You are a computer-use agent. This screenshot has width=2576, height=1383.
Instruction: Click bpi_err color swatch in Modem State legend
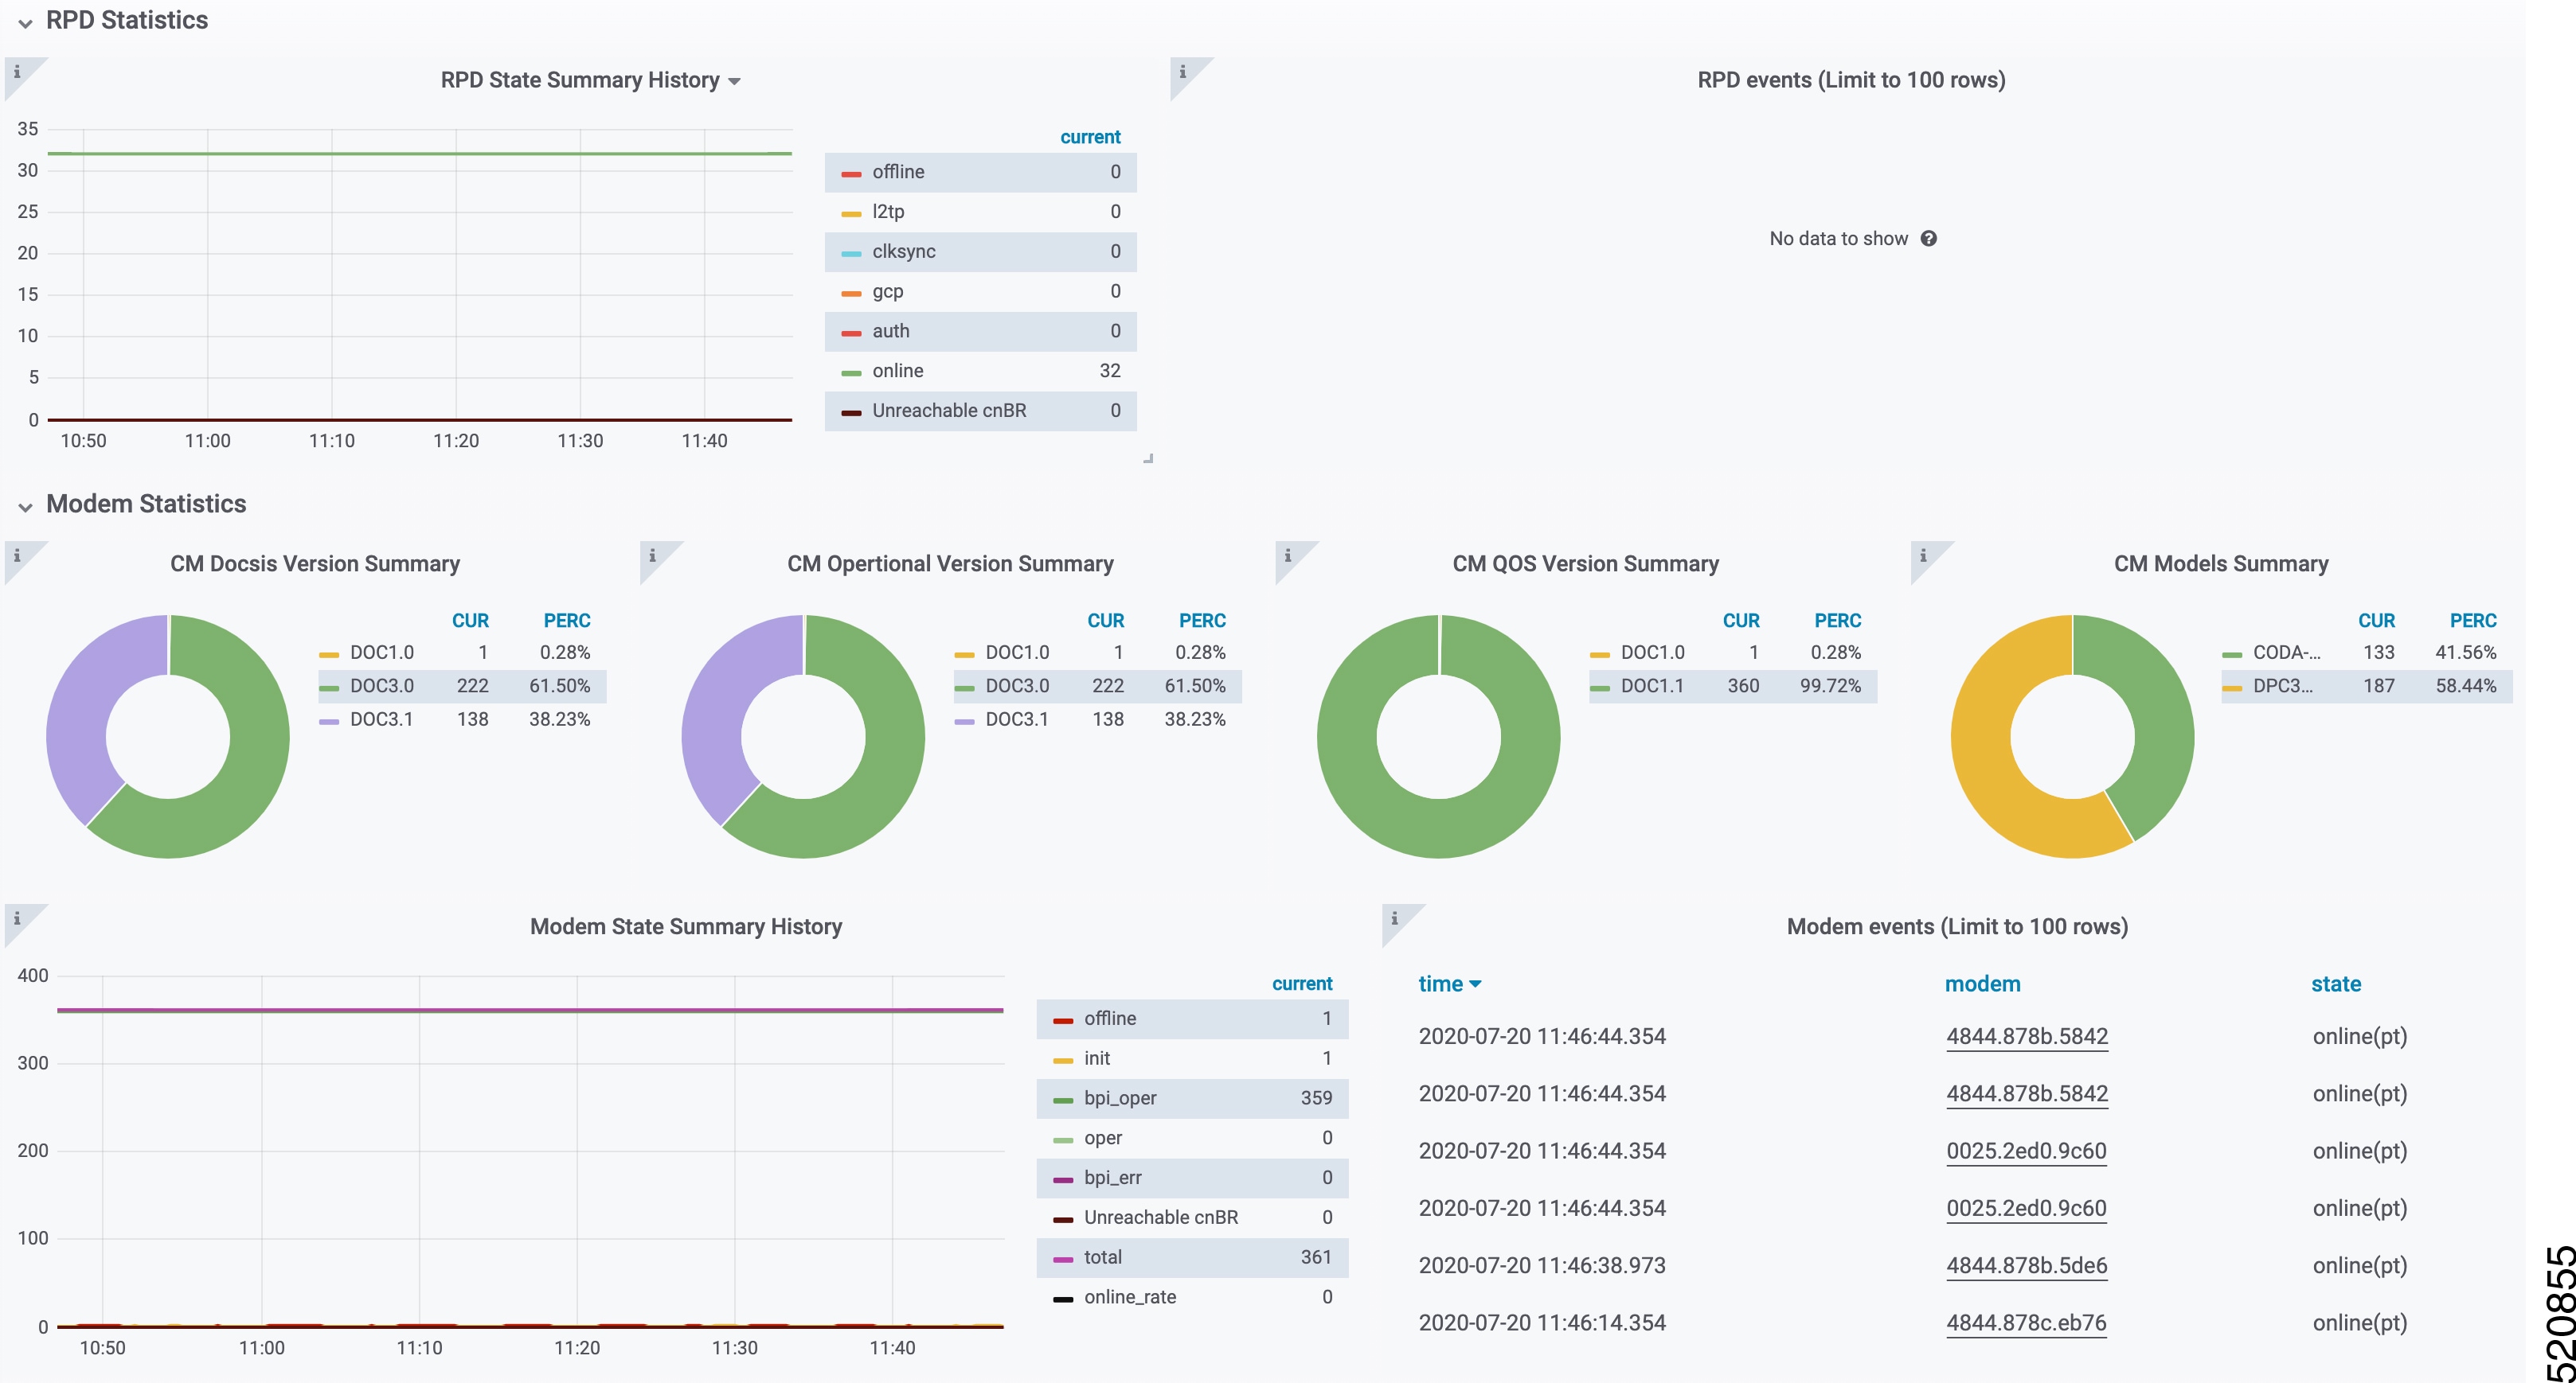tap(1063, 1180)
